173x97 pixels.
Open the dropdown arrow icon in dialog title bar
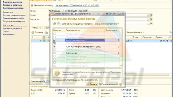click(94, 14)
